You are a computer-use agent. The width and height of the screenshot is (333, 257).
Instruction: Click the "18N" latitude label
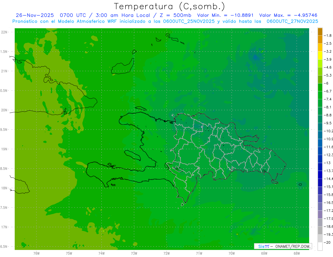pyautogui.click(x=4, y=188)
